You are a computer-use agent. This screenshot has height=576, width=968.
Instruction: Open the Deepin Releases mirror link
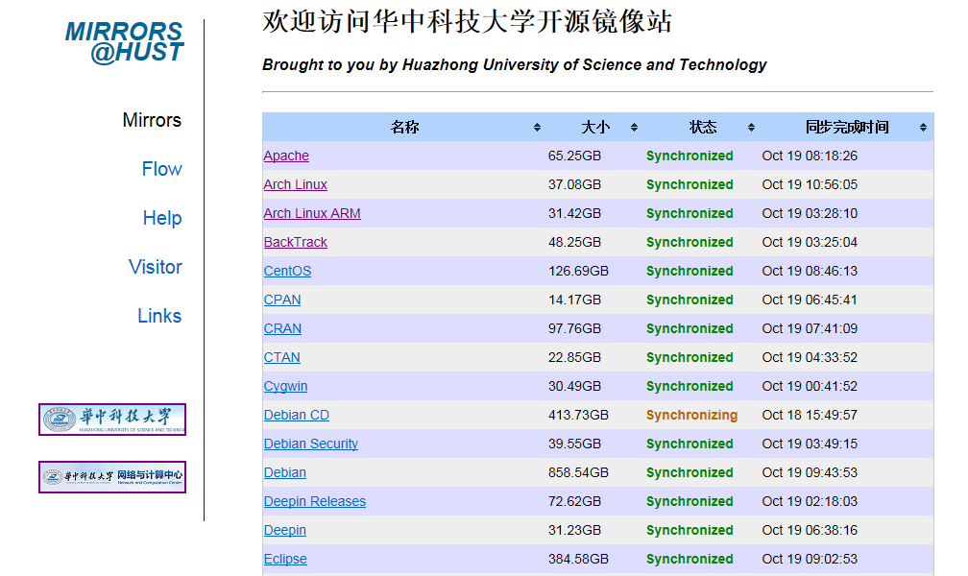tap(315, 501)
